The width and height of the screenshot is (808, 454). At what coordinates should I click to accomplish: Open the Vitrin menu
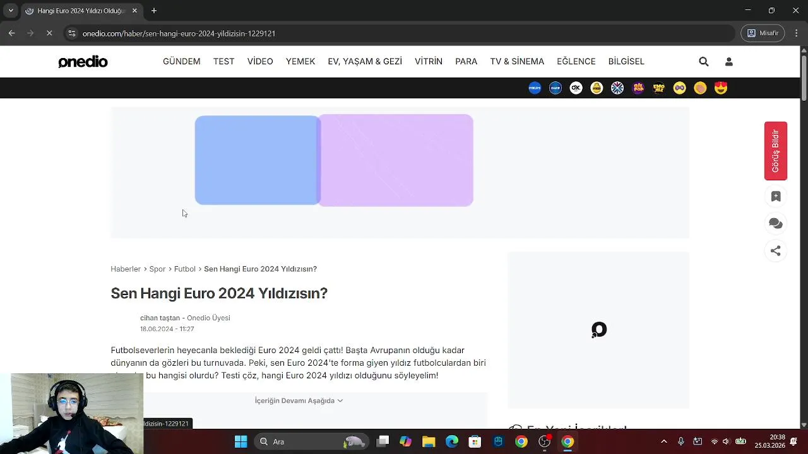point(429,61)
